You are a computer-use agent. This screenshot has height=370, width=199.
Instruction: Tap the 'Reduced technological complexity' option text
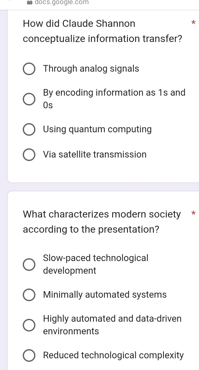click(113, 355)
